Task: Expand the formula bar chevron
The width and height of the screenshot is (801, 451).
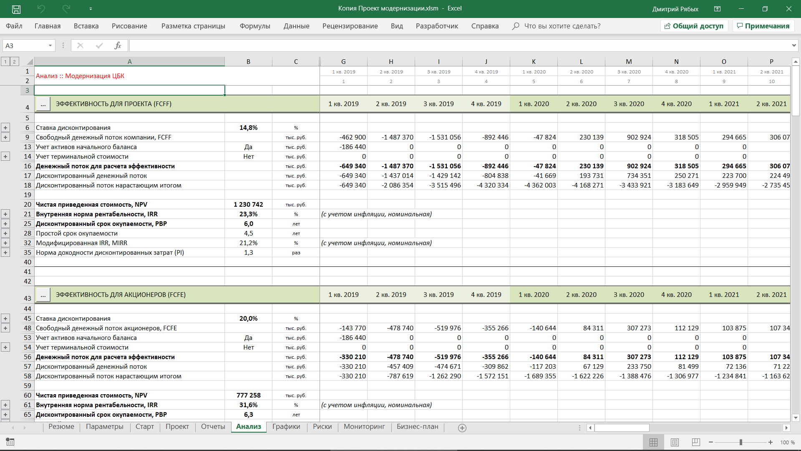Action: (793, 46)
